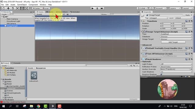Open Mesh Renderer gear menu
Screen dimensions: 195x109
tap(192, 59)
